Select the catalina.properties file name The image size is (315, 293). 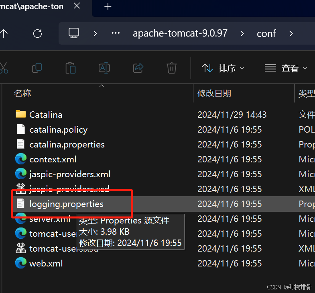(67, 145)
